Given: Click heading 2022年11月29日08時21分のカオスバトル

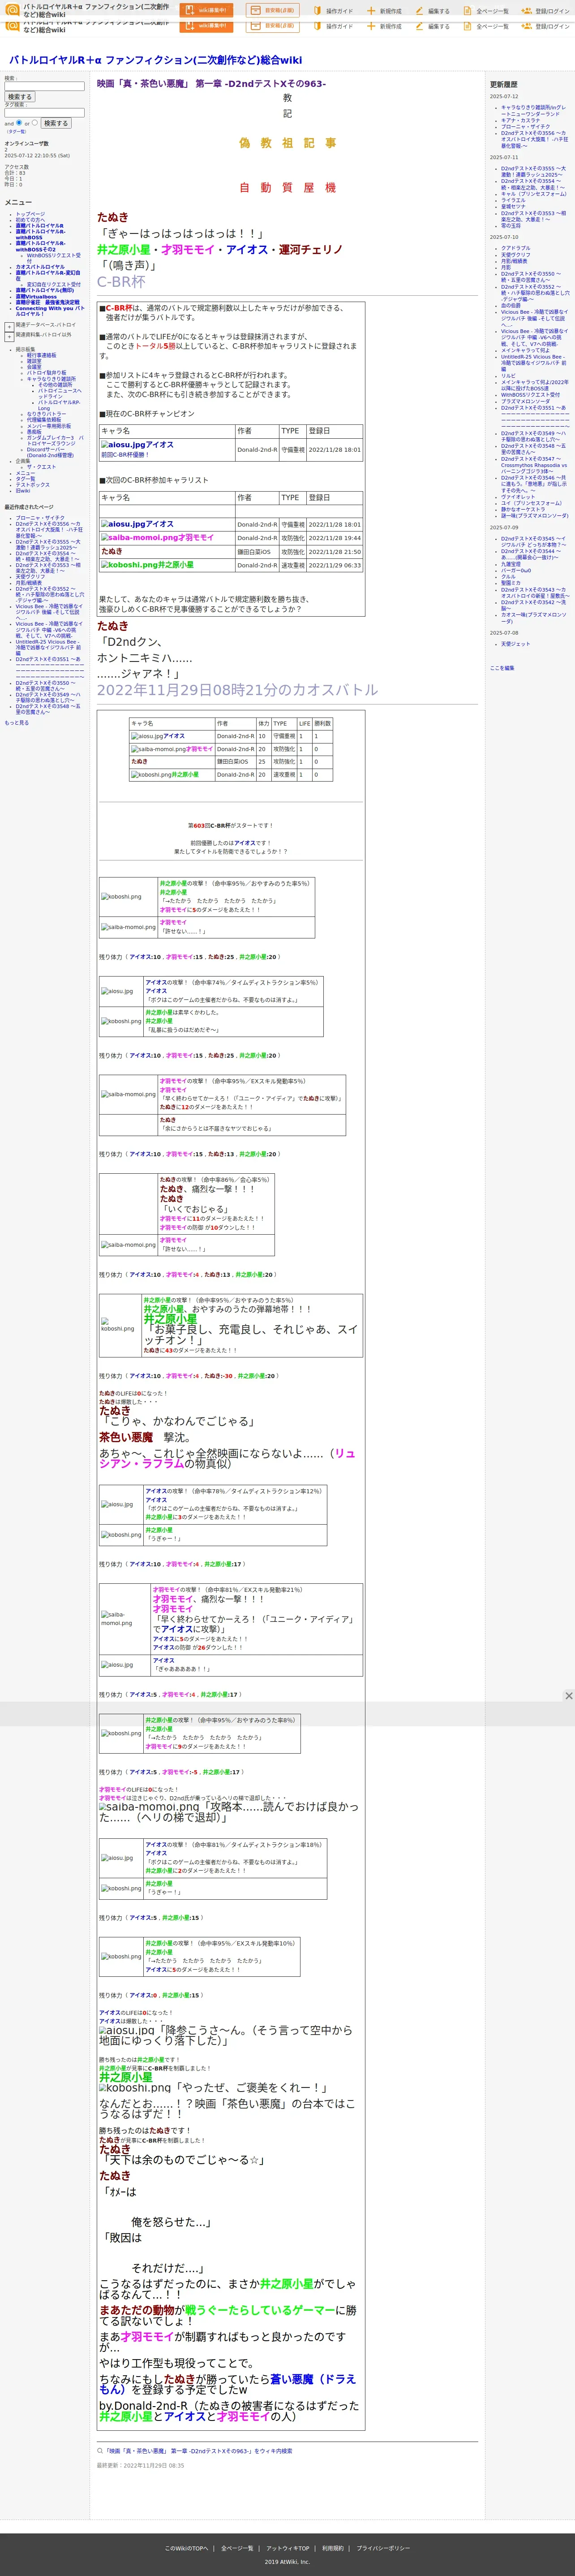Looking at the screenshot, I should 237,690.
